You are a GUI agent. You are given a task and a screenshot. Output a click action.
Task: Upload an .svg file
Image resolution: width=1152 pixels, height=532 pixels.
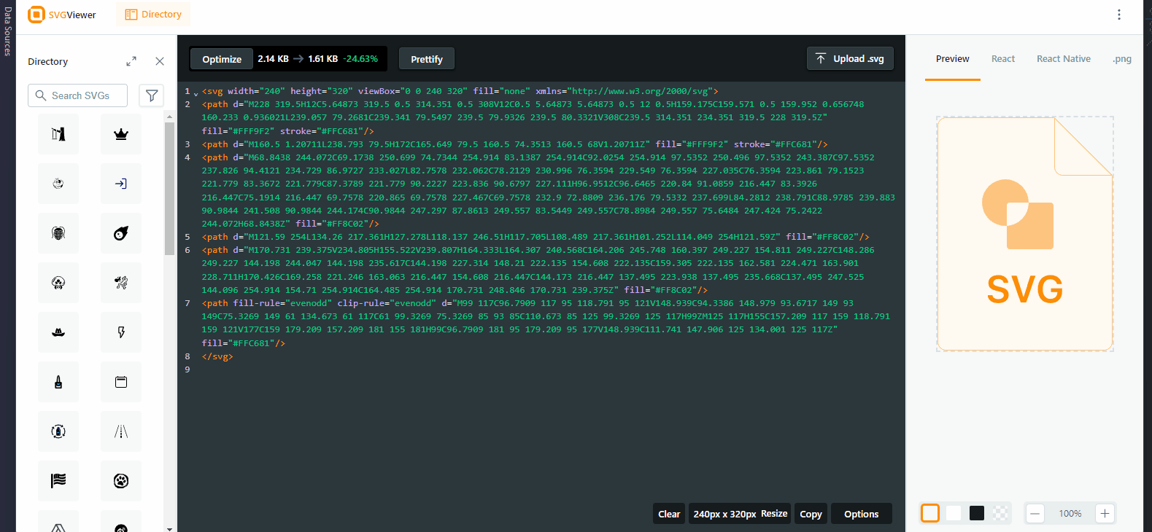850,58
